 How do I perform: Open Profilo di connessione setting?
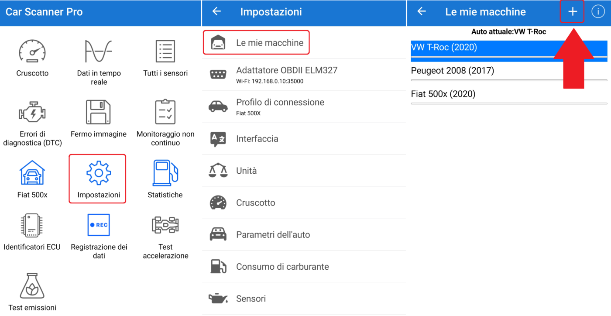point(304,106)
